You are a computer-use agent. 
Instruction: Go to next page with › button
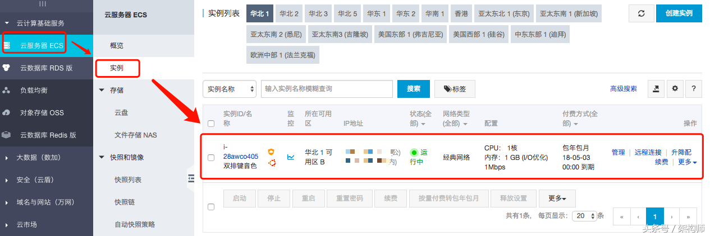671,216
